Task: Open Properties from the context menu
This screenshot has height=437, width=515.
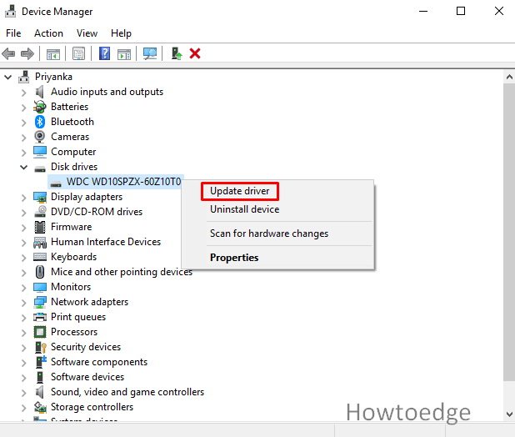Action: coord(234,258)
